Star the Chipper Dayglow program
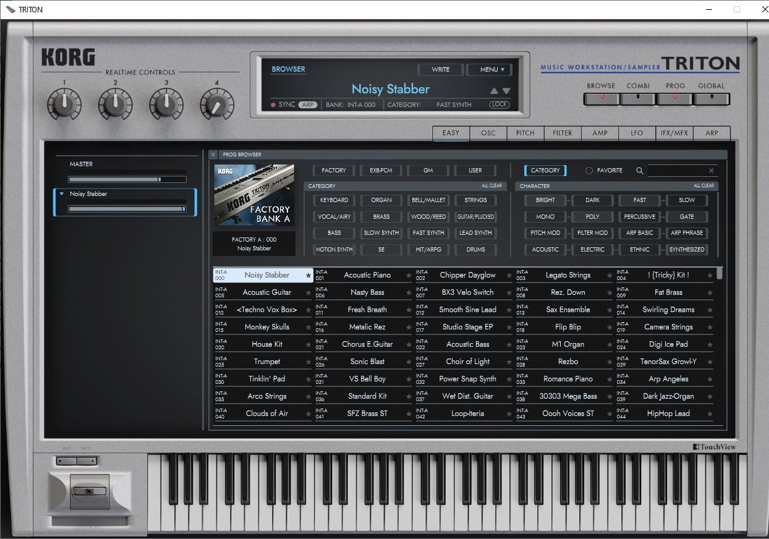769x539 pixels. (x=509, y=276)
